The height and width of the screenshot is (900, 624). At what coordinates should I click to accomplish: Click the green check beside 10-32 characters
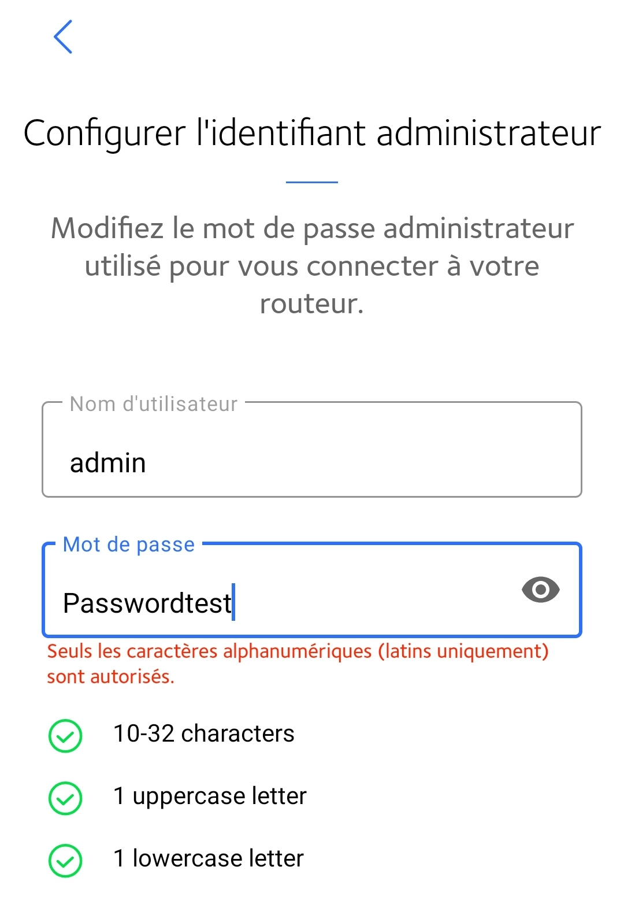point(65,736)
